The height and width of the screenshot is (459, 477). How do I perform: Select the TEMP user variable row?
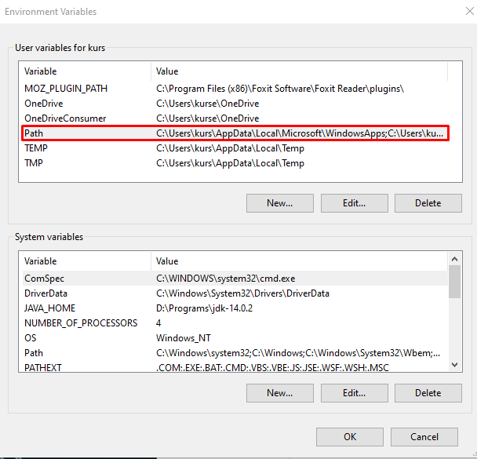tap(235, 148)
